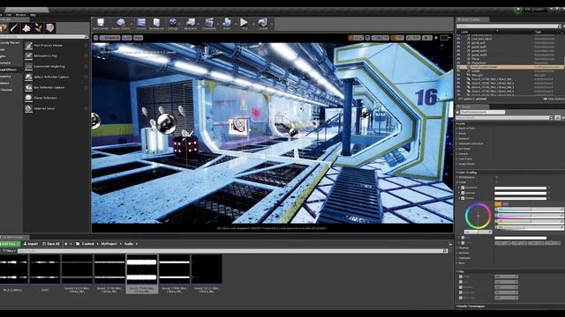
Task: Open the Window menu
Action: (x=20, y=15)
